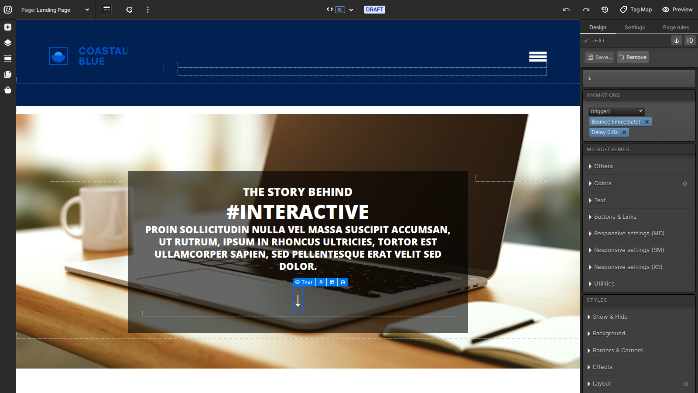The image size is (698, 393).
Task: Open the (trigger) dropdown
Action: pos(616,111)
